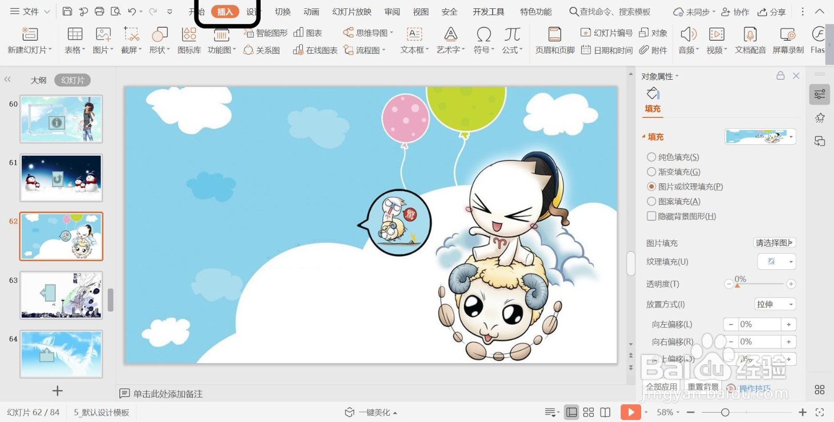Select 图案填充 pattern fill radio button

[652, 201]
